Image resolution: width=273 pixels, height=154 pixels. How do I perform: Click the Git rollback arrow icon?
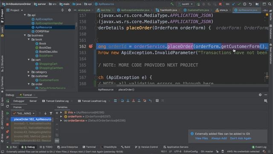point(250,4)
